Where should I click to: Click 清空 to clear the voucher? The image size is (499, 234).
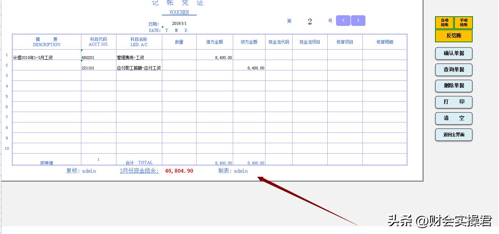click(453, 118)
